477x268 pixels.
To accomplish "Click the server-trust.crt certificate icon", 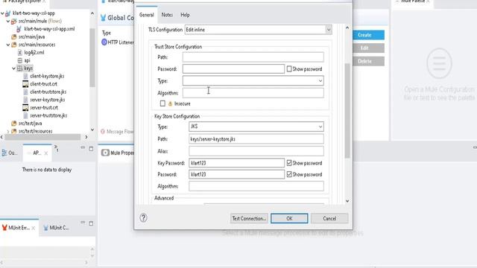I will 25,107.
